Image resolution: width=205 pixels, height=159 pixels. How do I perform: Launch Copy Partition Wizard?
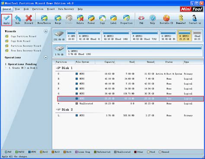tap(23, 36)
